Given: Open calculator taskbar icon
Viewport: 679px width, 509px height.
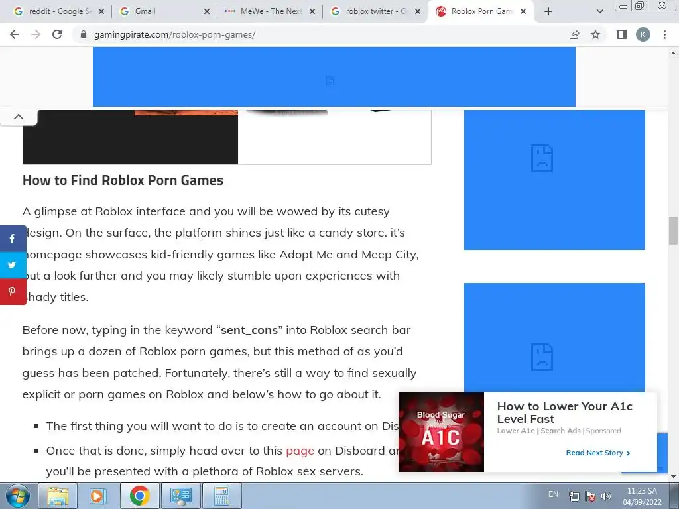Looking at the screenshot, I should [221, 496].
